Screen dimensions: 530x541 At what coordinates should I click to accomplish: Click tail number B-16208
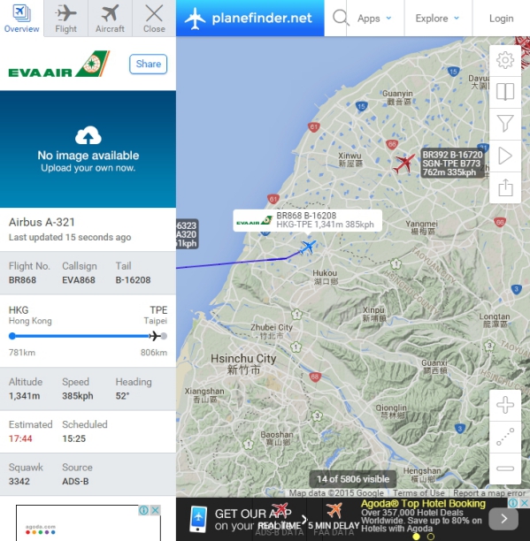pyautogui.click(x=133, y=280)
